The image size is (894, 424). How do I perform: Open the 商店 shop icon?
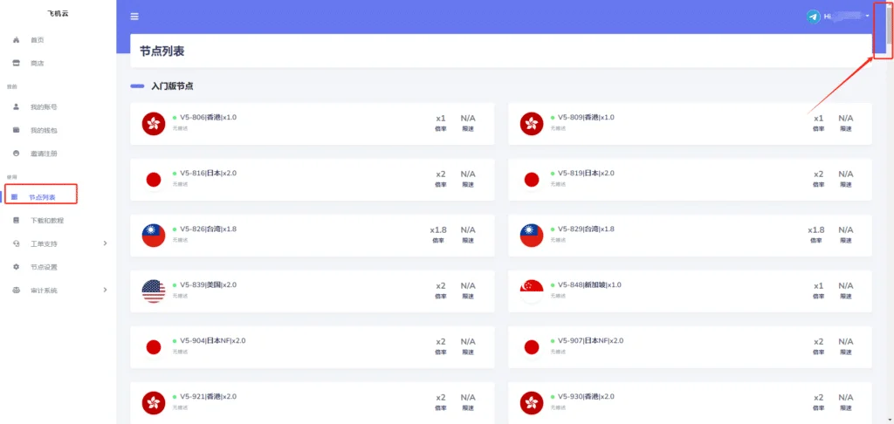16,64
